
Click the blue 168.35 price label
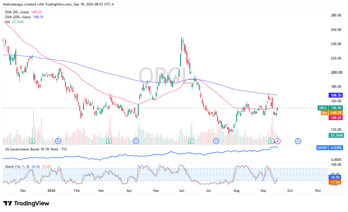[336, 95]
